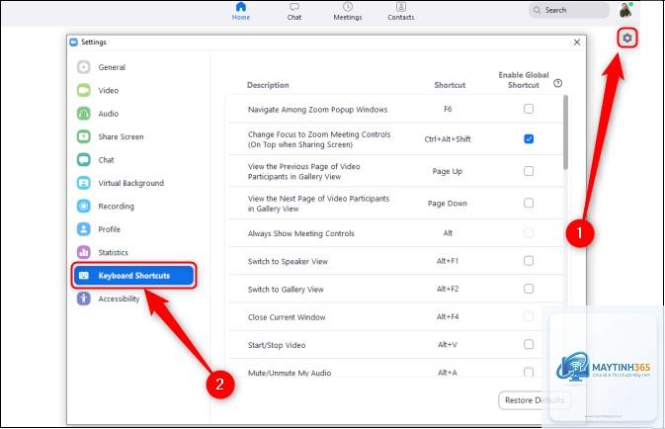Click the Restore Defaults button
This screenshot has height=429, width=665.
coord(535,400)
